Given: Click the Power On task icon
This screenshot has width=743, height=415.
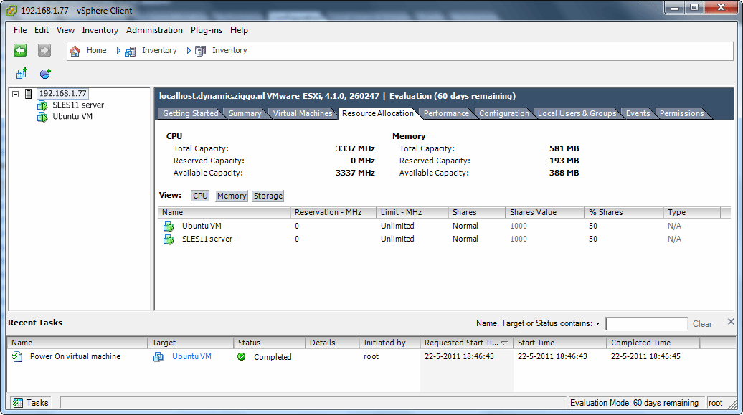Looking at the screenshot, I should pyautogui.click(x=18, y=357).
